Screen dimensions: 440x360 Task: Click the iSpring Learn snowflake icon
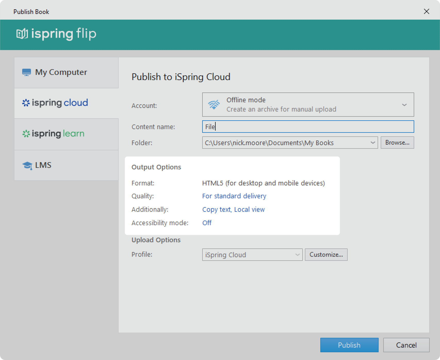click(x=26, y=134)
